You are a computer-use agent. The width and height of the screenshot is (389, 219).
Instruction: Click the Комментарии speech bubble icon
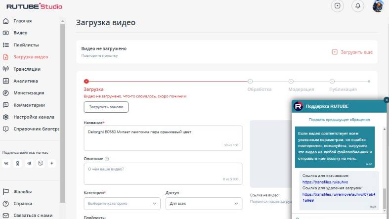click(x=6, y=105)
